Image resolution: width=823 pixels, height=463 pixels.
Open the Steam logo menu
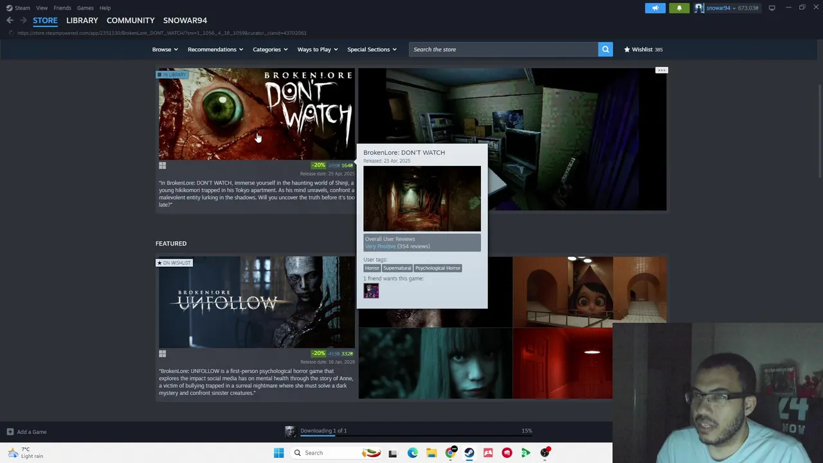pos(18,8)
